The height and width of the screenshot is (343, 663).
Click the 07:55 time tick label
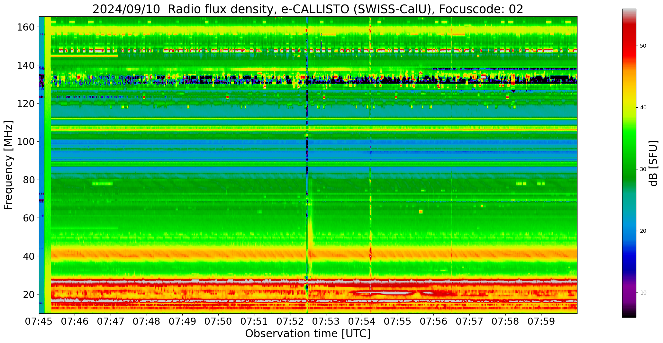click(x=398, y=321)
